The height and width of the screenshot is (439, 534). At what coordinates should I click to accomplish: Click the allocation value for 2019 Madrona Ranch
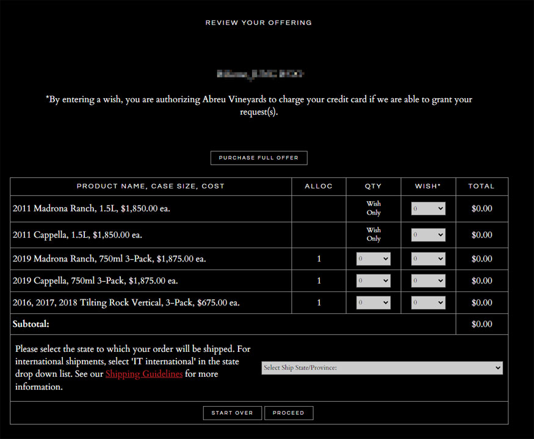319,259
